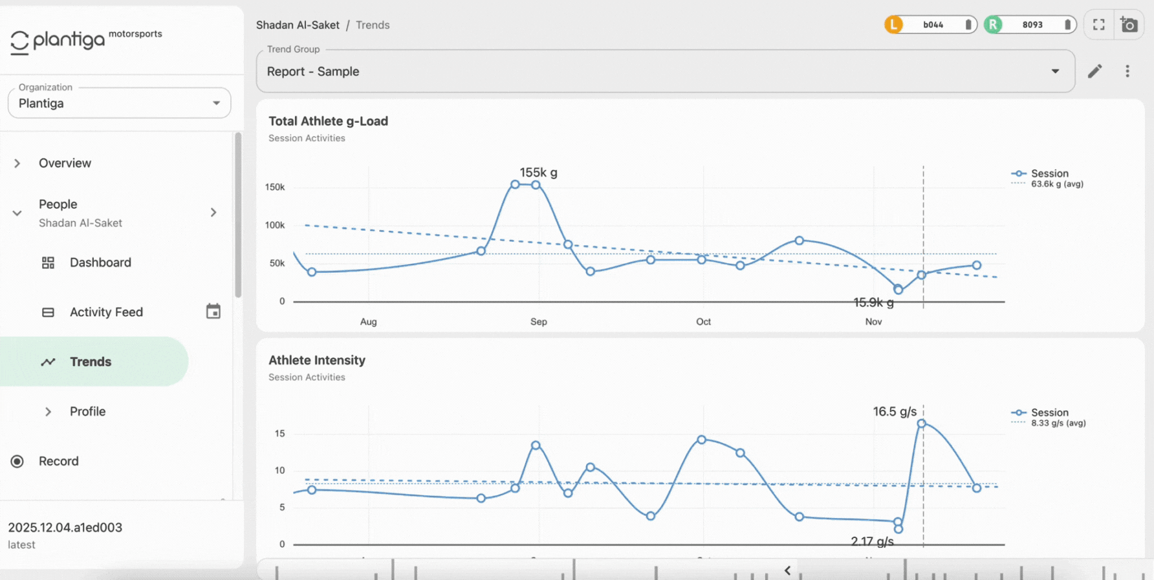
Task: Click the Shadan Al-Saket breadcrumb link
Action: click(x=298, y=25)
